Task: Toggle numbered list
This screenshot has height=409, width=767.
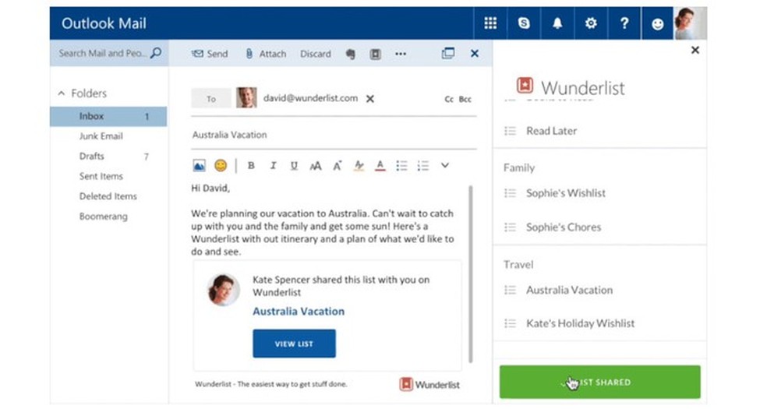Action: pos(423,166)
